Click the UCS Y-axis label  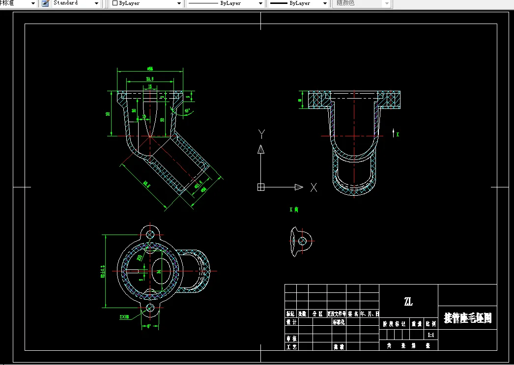(261, 134)
